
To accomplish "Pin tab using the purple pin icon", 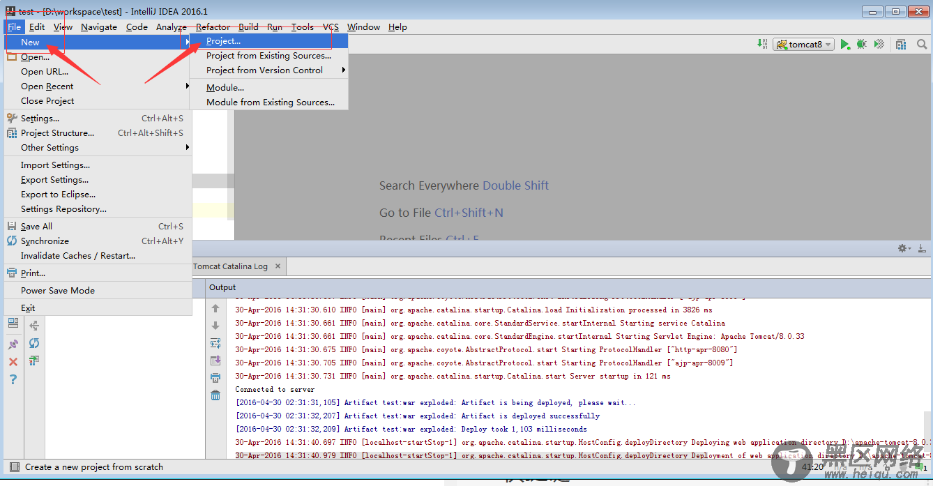I will tap(13, 344).
